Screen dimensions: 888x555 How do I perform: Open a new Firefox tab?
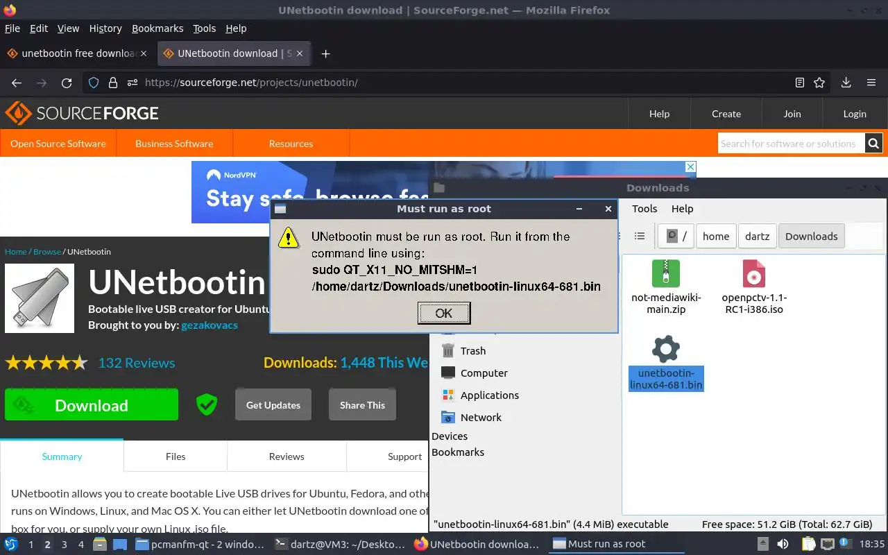[x=325, y=53]
